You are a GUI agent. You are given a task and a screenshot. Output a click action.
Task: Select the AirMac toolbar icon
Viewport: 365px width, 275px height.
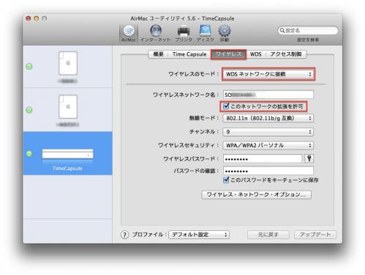tap(129, 33)
